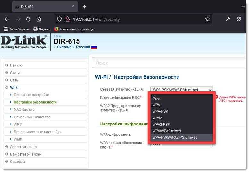
Task: Expand the Система sidebar section
Action: (46, 162)
